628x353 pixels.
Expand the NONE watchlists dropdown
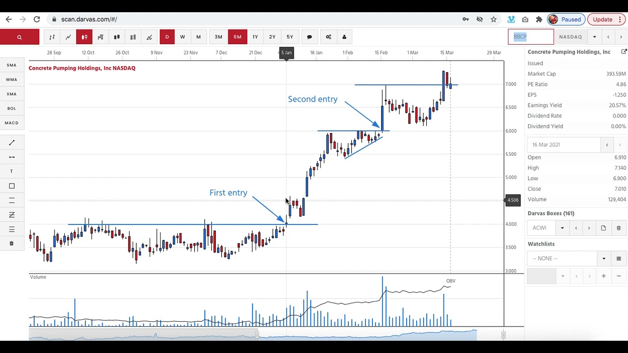tap(604, 258)
